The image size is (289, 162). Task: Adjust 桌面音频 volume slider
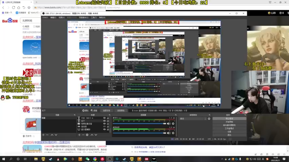tap(139, 133)
